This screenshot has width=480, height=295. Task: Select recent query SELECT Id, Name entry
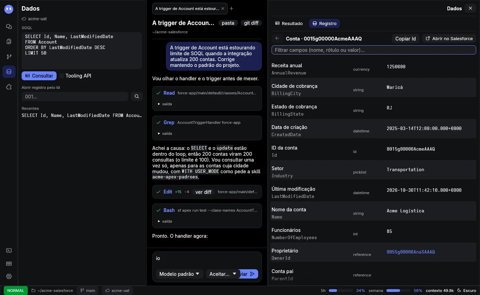82,116
